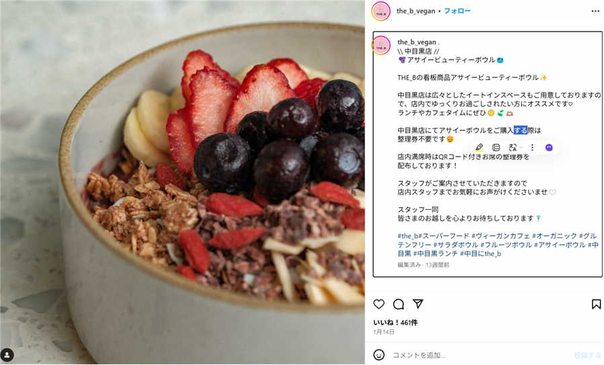Viewport: 604px width, 365px height.
Task: Open the_b_vegan profile name in header
Action: click(416, 11)
